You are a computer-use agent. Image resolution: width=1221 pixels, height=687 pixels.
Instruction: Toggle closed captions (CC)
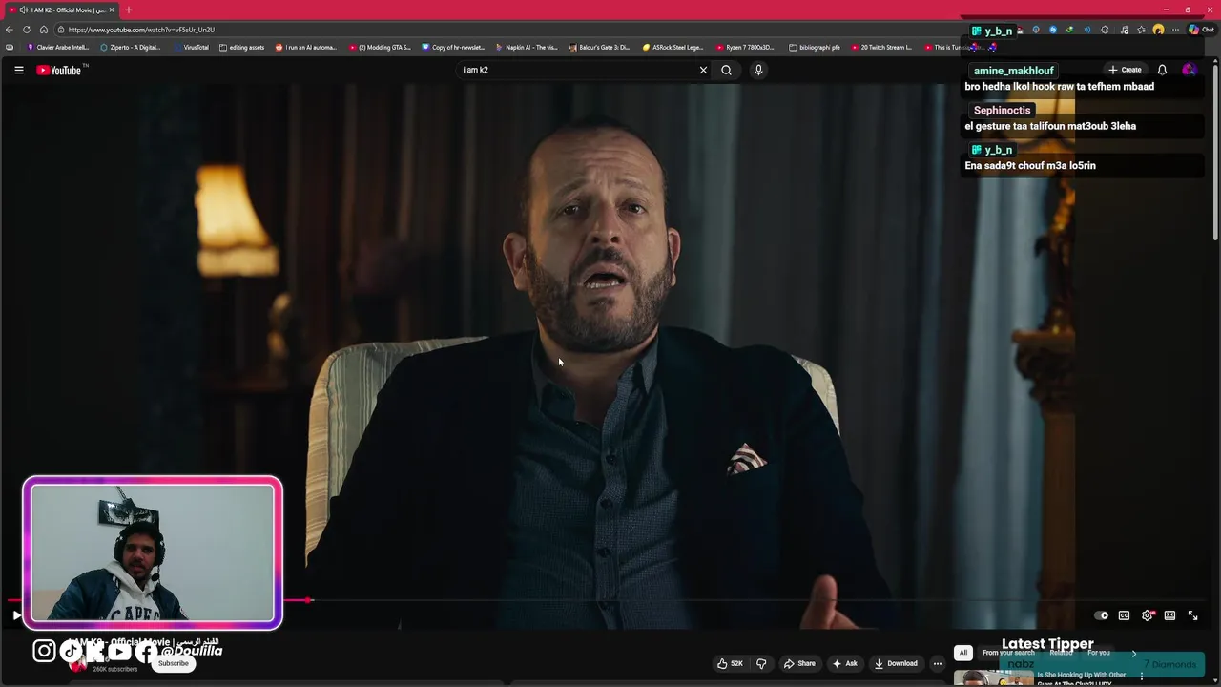point(1124,615)
